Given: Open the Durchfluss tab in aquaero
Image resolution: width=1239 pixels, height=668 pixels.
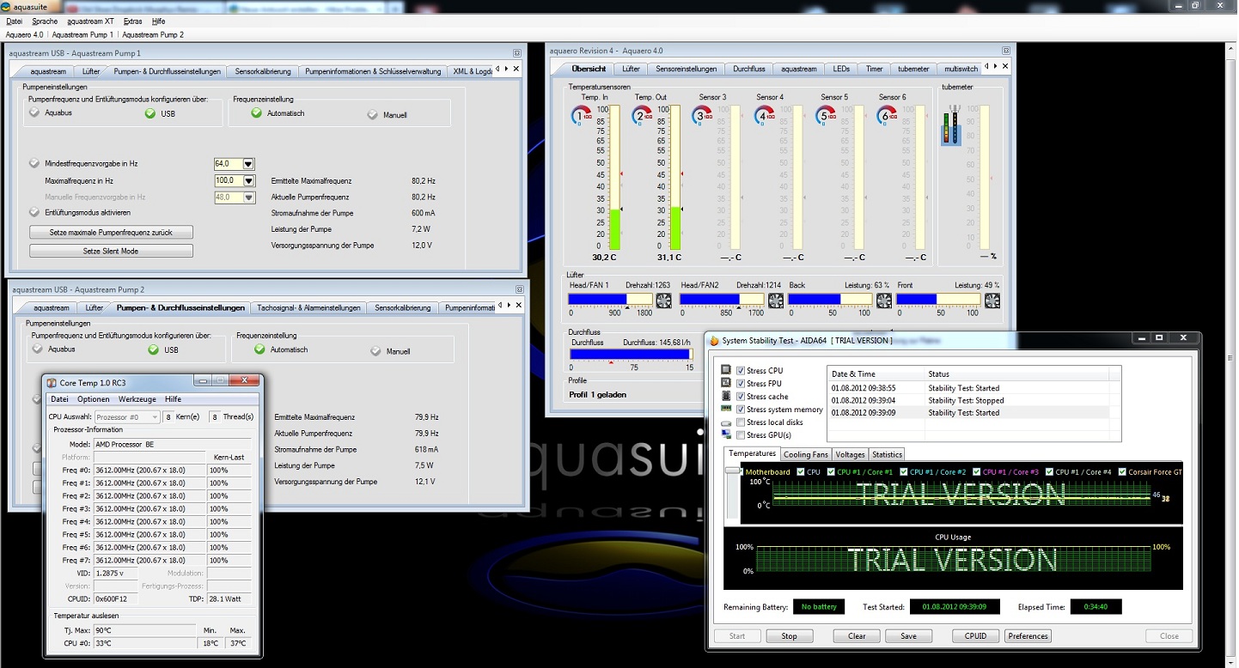Looking at the screenshot, I should pos(748,69).
